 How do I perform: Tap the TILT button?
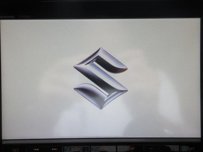[16, 150]
